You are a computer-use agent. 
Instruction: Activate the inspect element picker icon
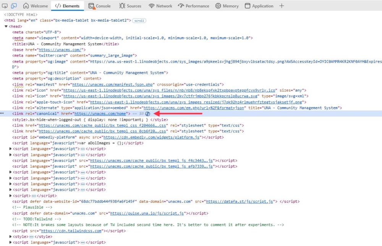click(5, 6)
